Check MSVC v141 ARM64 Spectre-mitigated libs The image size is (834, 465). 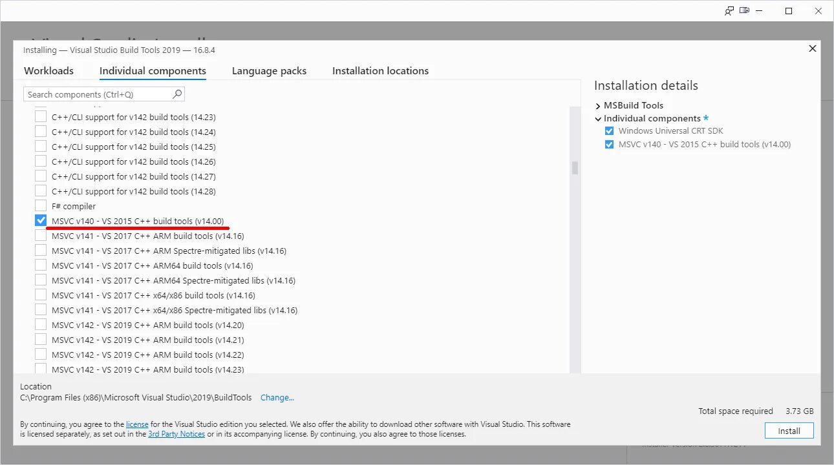[41, 280]
